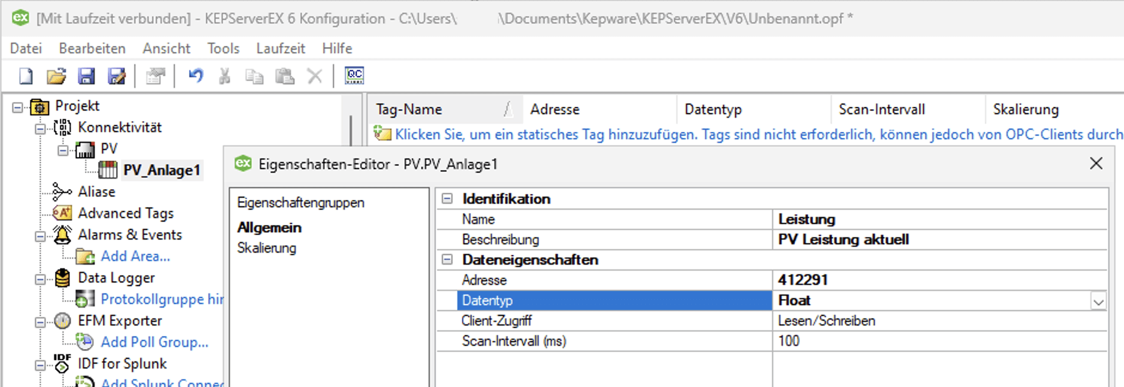Click the Advanced Tags icon

62,213
